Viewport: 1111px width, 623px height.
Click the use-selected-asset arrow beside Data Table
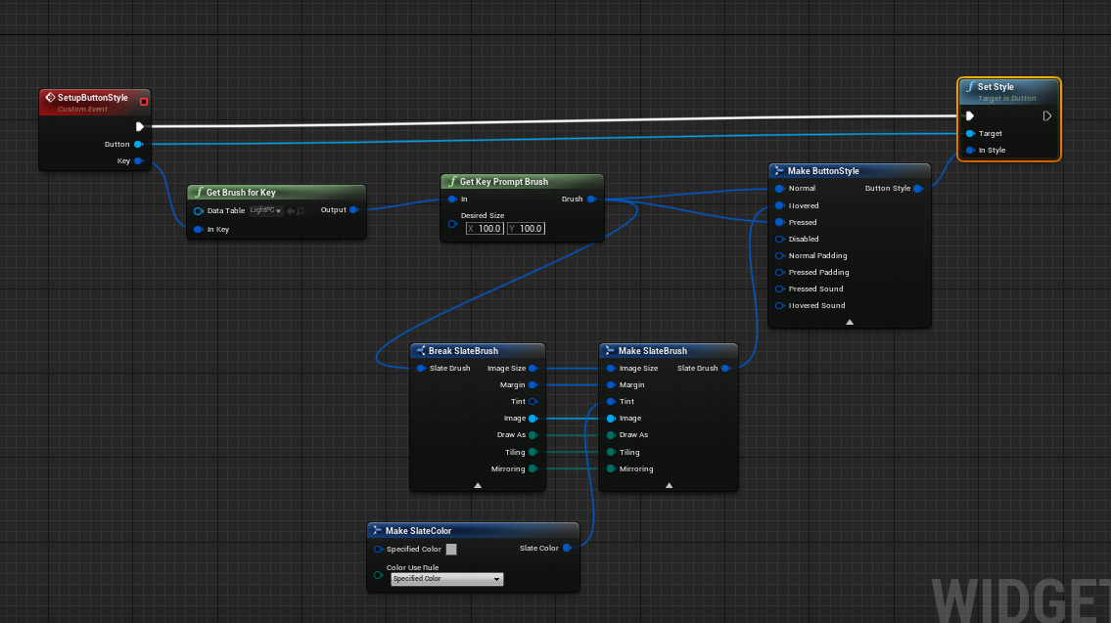point(290,211)
